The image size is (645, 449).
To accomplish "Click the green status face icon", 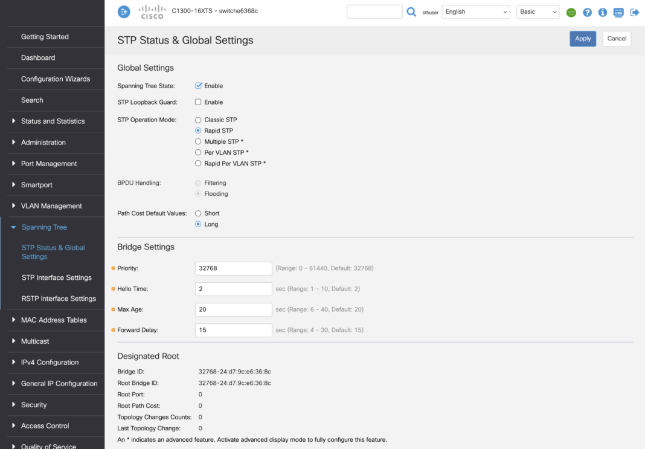I will point(571,12).
